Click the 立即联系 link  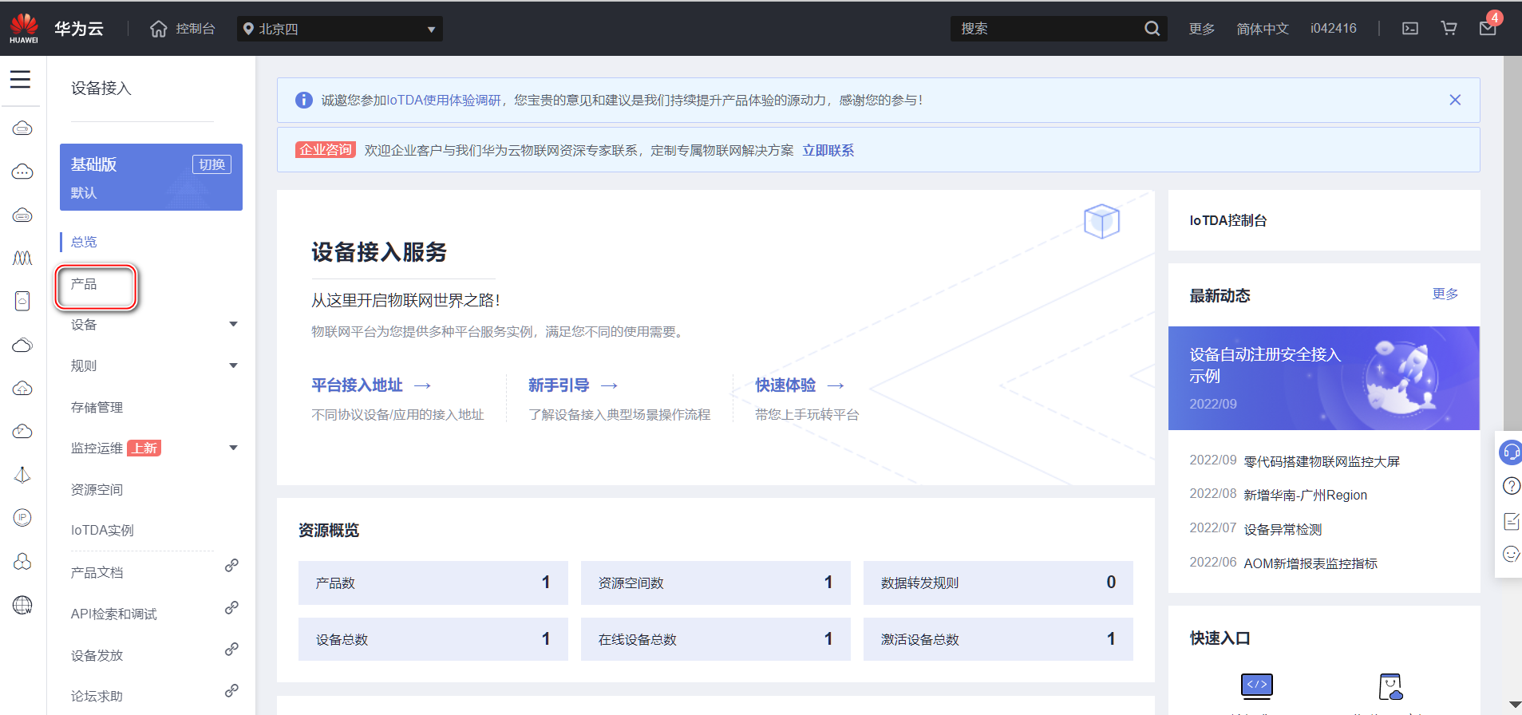click(x=828, y=150)
